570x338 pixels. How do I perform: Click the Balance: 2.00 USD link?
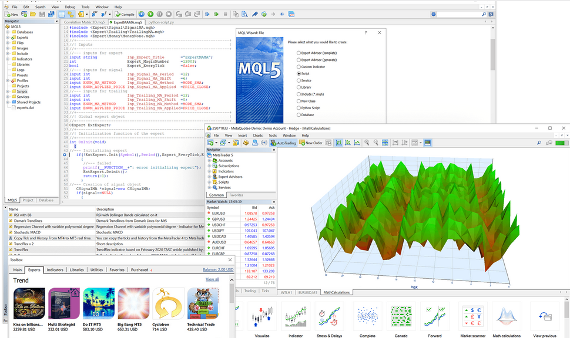coord(218,270)
